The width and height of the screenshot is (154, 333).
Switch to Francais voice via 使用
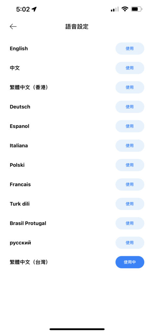coord(130,185)
